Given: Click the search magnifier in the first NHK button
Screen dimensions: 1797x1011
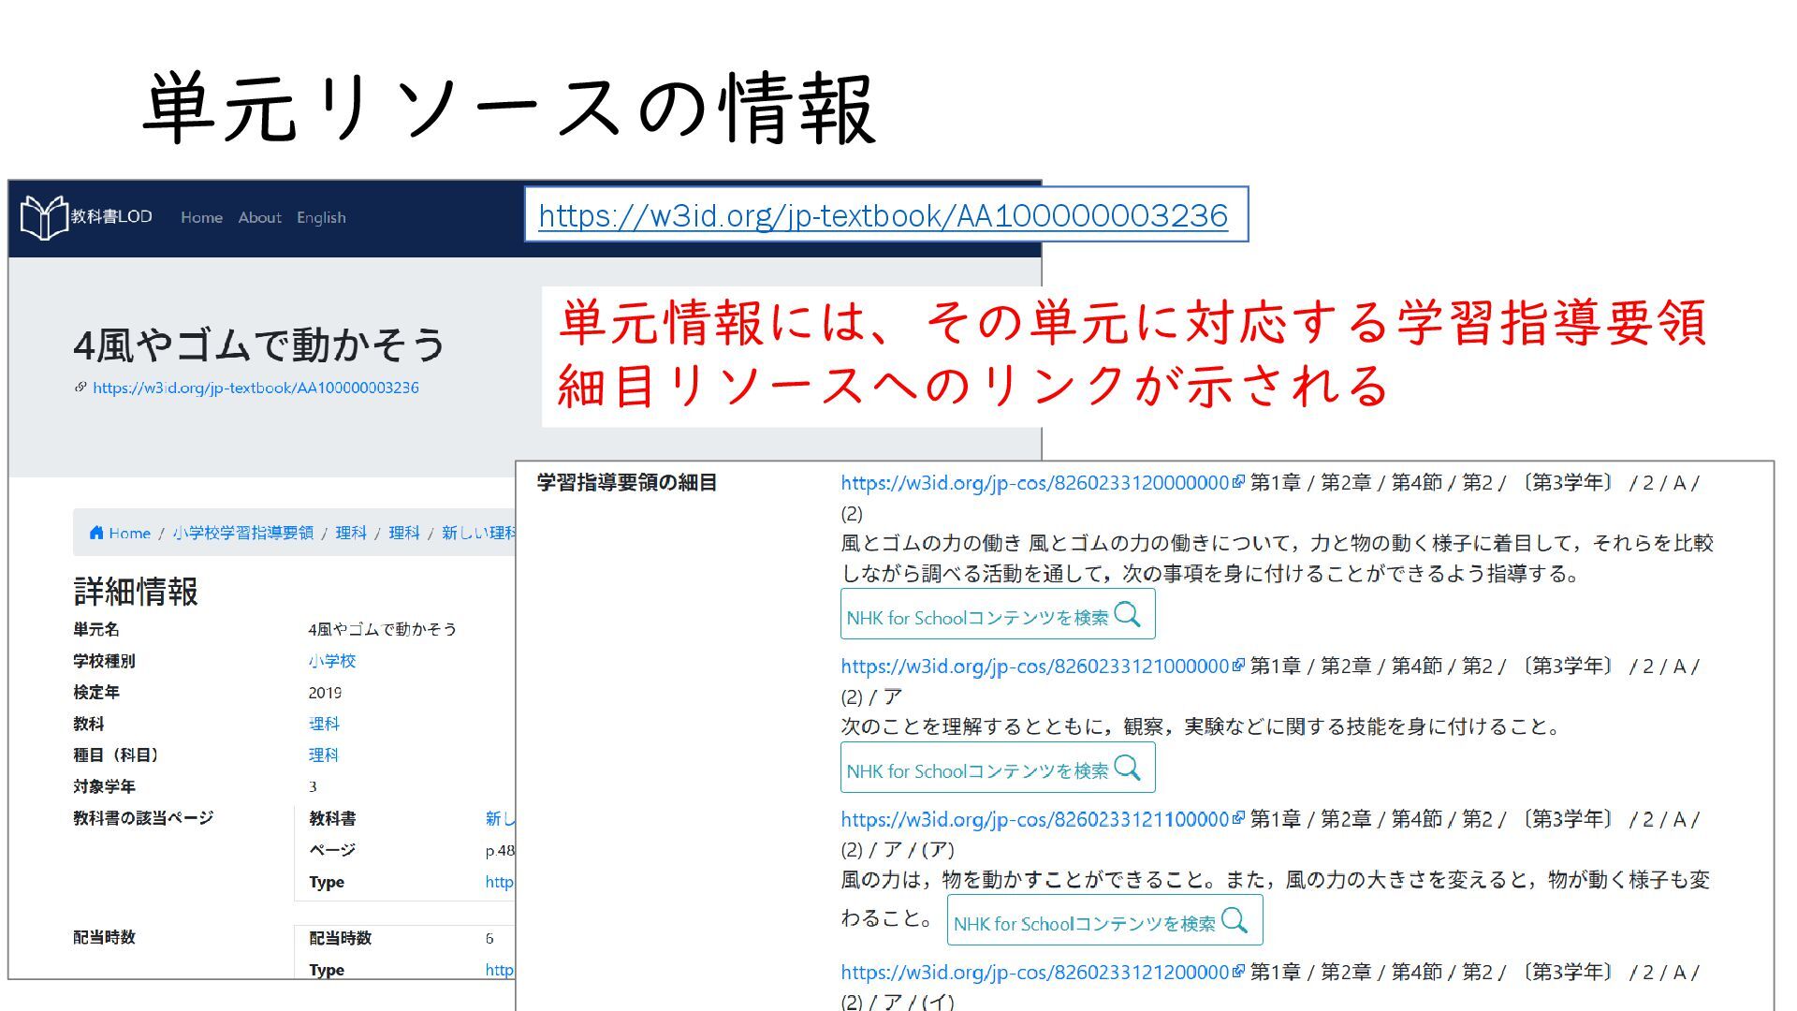Looking at the screenshot, I should pyautogui.click(x=1128, y=615).
